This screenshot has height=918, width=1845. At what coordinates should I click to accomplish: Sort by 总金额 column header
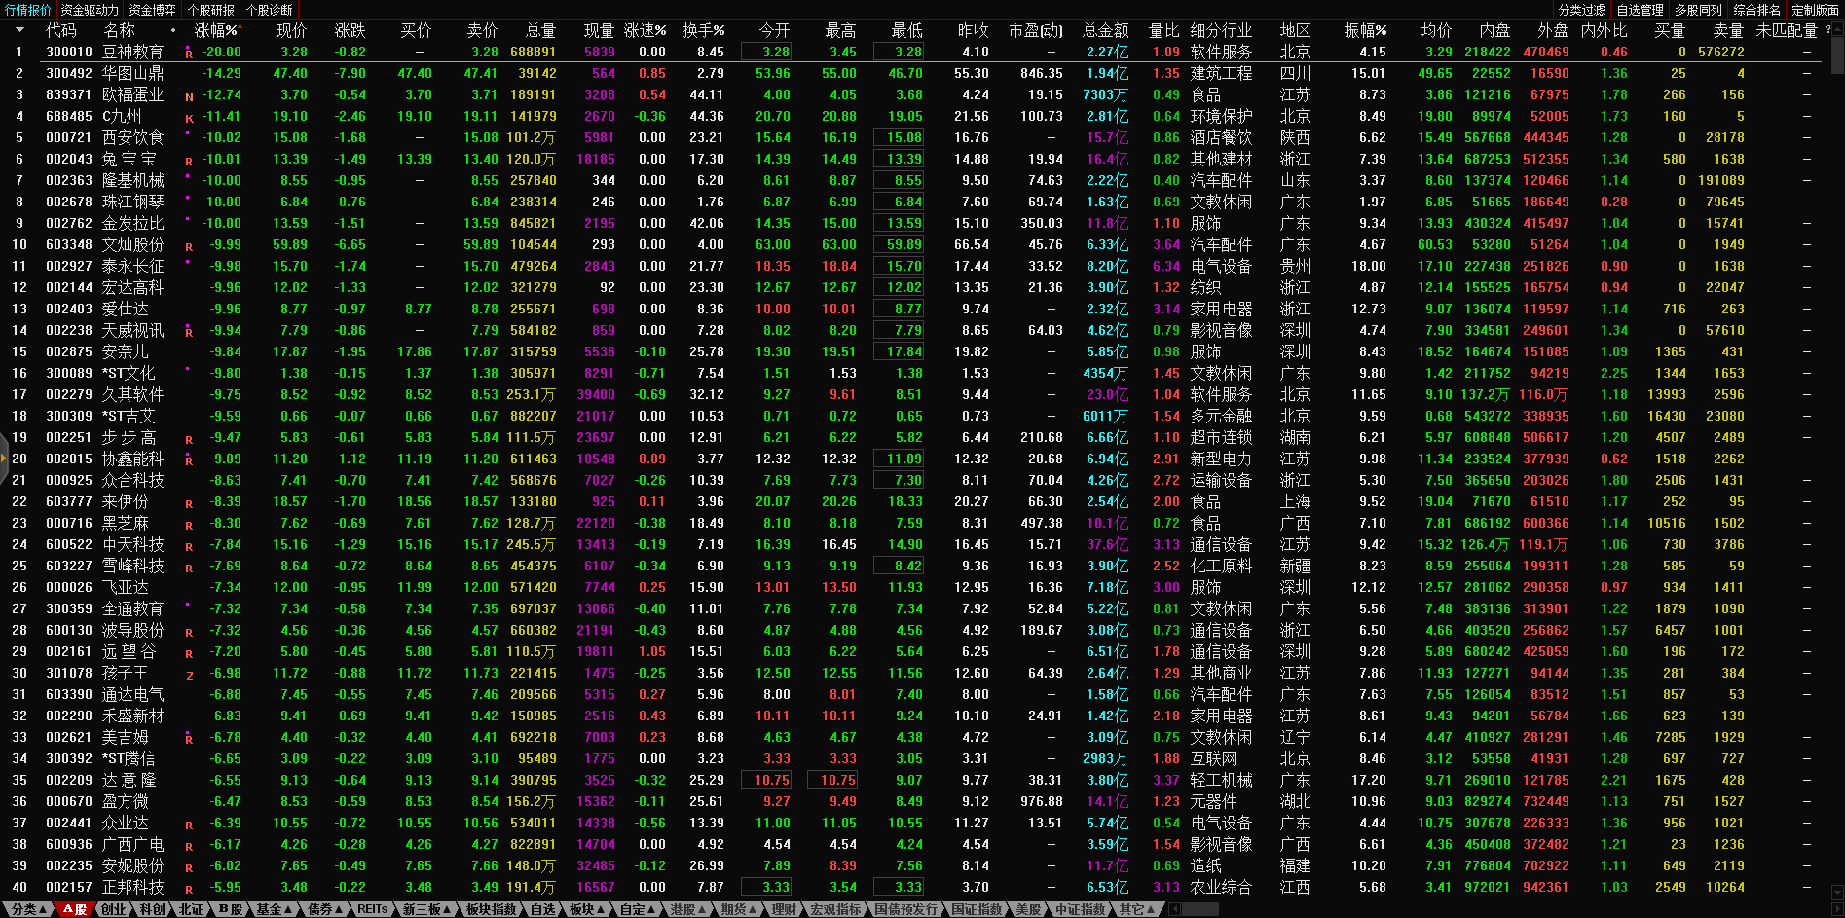(1105, 30)
